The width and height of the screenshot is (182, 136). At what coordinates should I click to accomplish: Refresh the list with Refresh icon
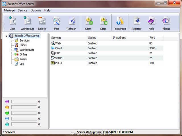72,21
